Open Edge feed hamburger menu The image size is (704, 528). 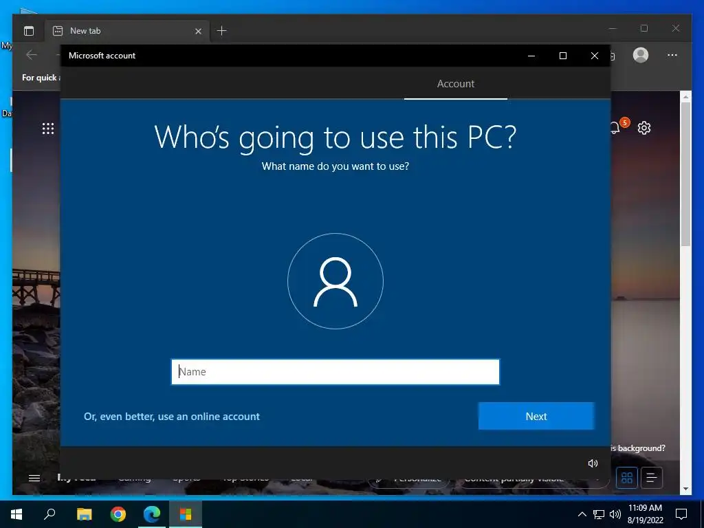[34, 478]
